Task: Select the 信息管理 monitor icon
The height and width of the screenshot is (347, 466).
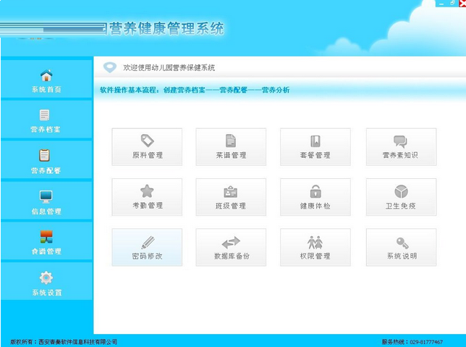Action: coord(46,196)
